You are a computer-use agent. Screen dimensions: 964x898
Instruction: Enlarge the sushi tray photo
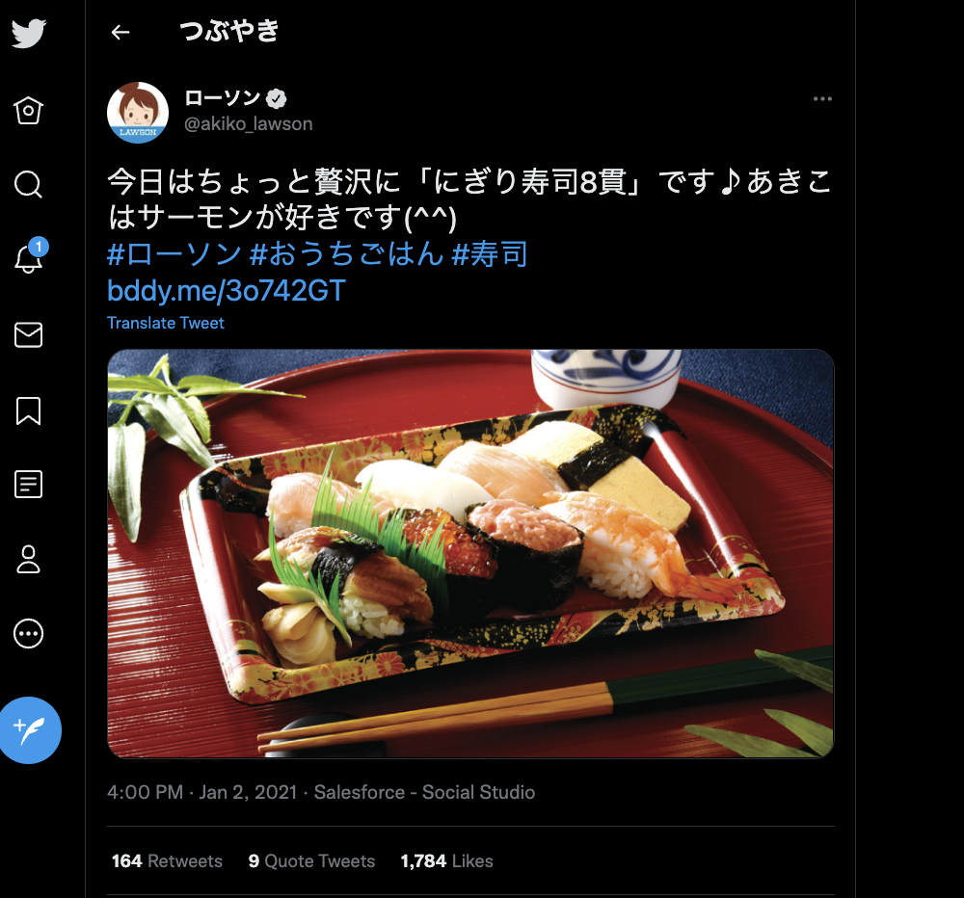click(x=470, y=553)
